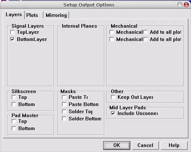Image resolution: width=191 pixels, height=152 pixels.
Task: Check the Pad Master Top option
Action: click(14, 121)
